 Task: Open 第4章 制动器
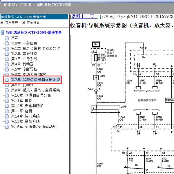click(x=22, y=64)
